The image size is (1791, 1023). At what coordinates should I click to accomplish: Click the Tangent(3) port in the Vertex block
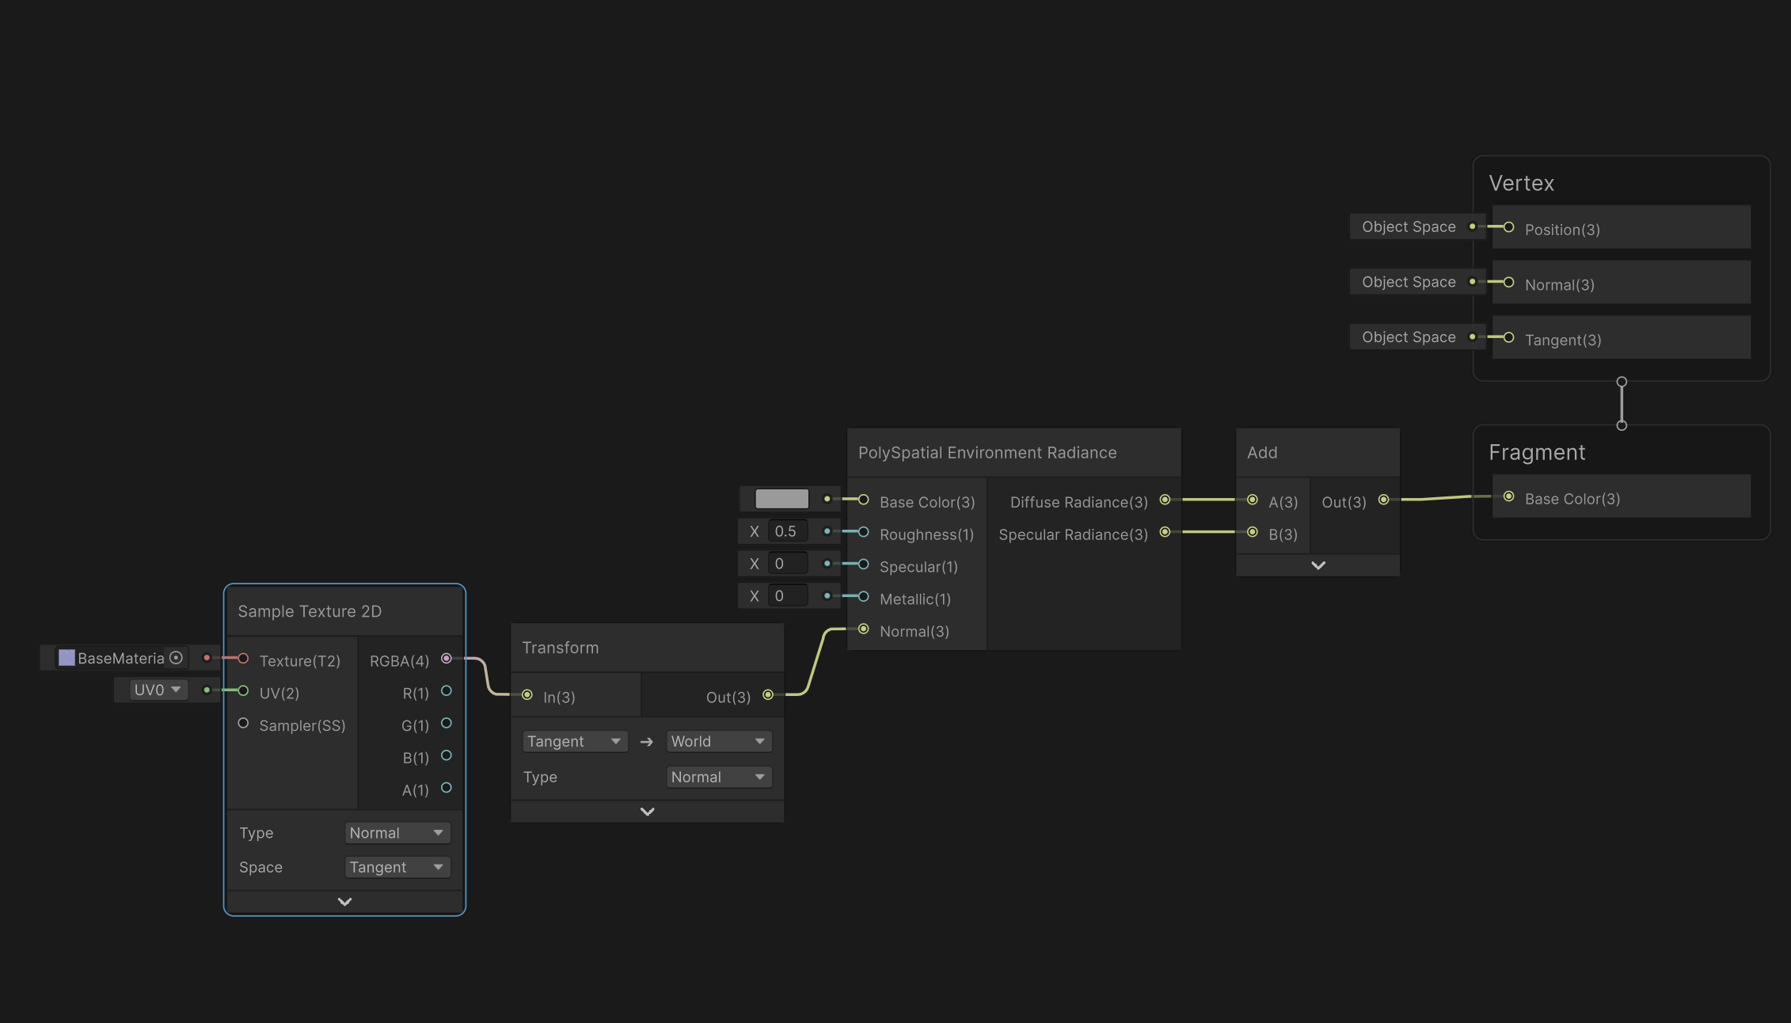[1508, 338]
